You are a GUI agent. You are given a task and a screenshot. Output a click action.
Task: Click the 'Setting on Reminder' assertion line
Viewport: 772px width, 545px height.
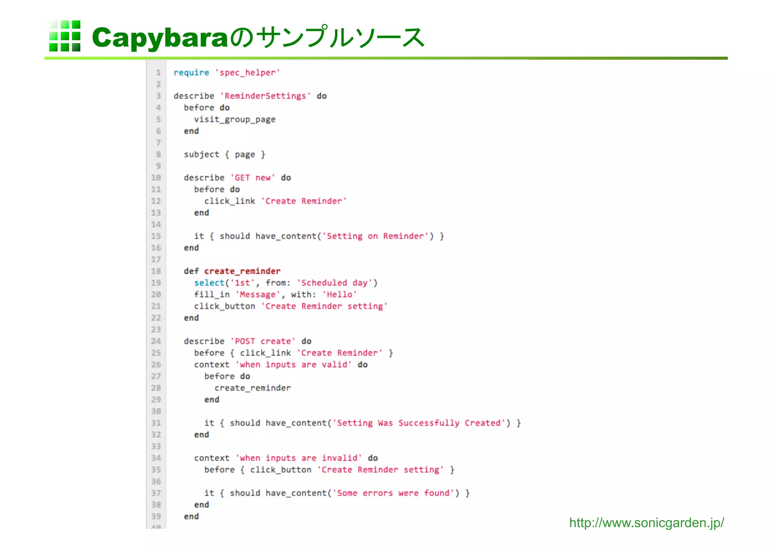pyautogui.click(x=319, y=236)
